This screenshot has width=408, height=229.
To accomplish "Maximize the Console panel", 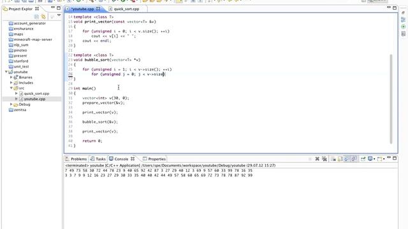I will coord(395,158).
